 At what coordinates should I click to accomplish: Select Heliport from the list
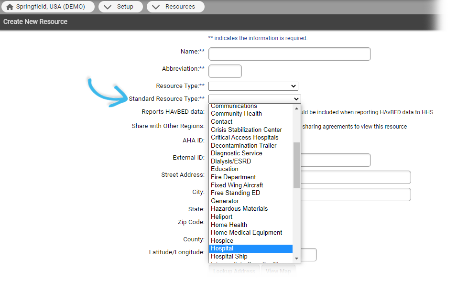tap(221, 216)
